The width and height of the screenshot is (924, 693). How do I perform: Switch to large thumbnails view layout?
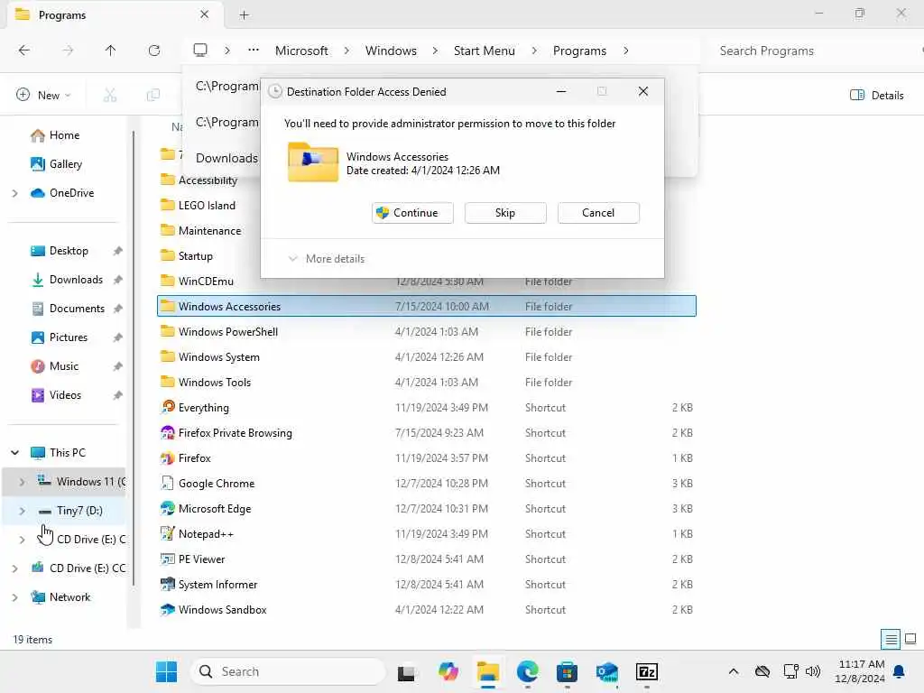tap(911, 640)
